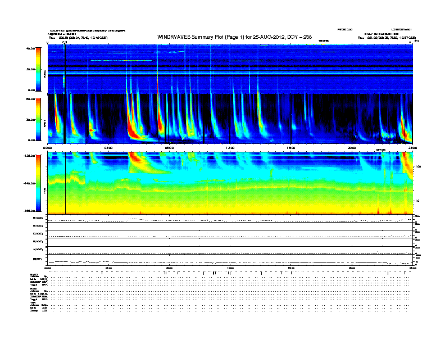Click the WIND/WAVES Summary Plot title
Image resolution: width=445 pixels, height=344 pixels.
pyautogui.click(x=234, y=37)
